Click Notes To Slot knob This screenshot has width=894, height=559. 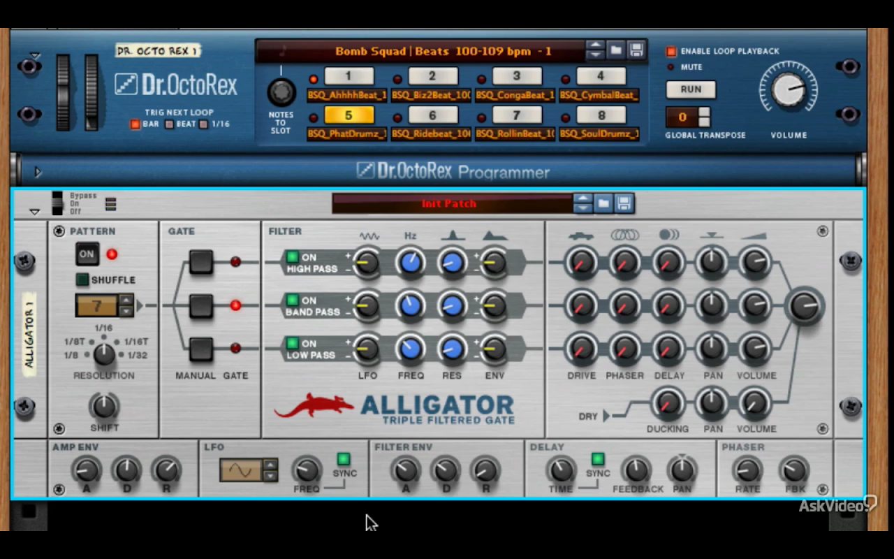281,92
